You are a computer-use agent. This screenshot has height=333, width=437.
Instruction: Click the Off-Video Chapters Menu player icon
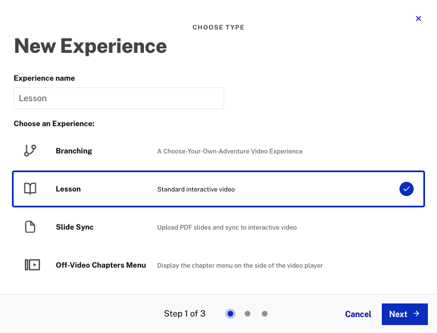click(x=32, y=265)
